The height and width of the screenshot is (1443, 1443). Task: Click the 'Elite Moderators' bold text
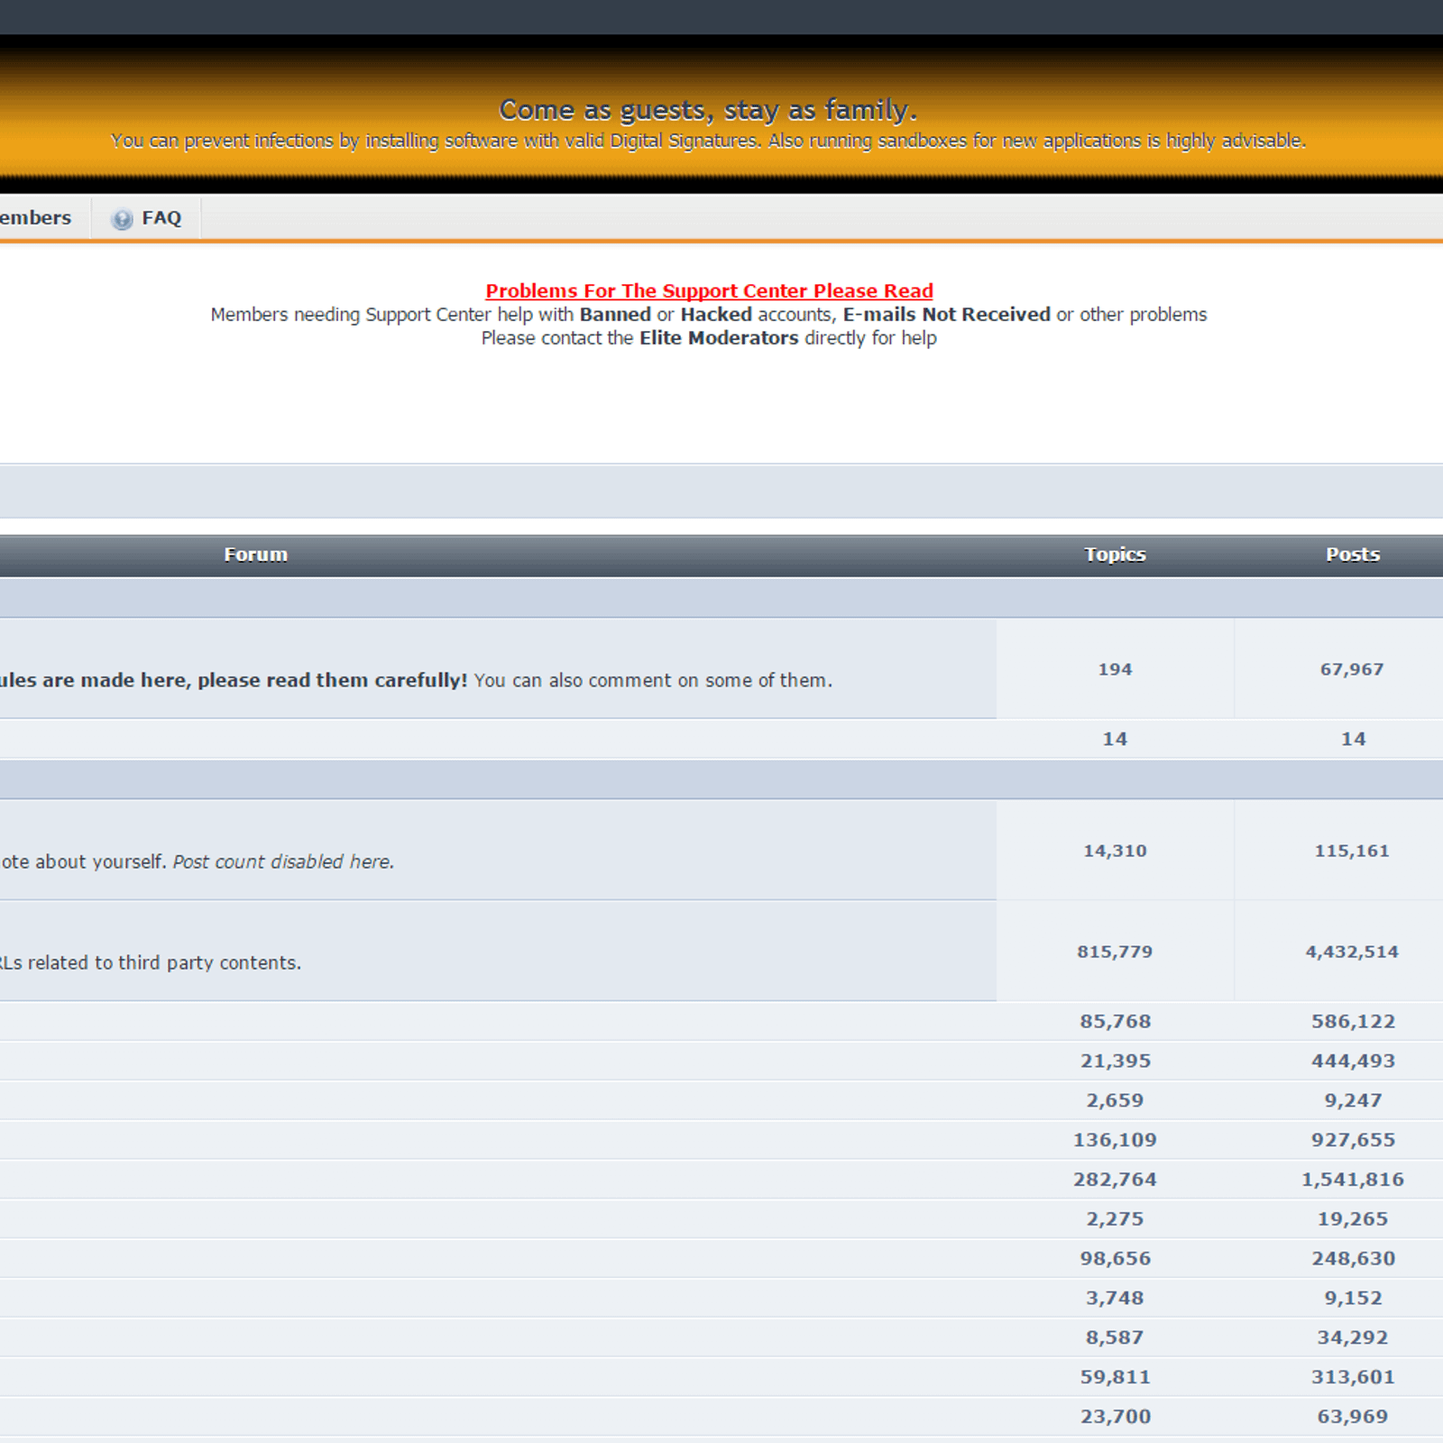tap(719, 337)
